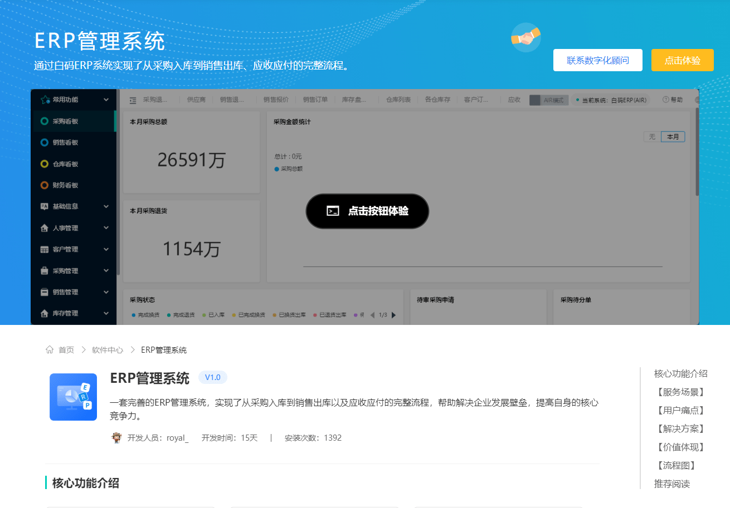Image resolution: width=730 pixels, height=508 pixels.
Task: Jump to the 推荐阅读 section
Action: point(672,484)
